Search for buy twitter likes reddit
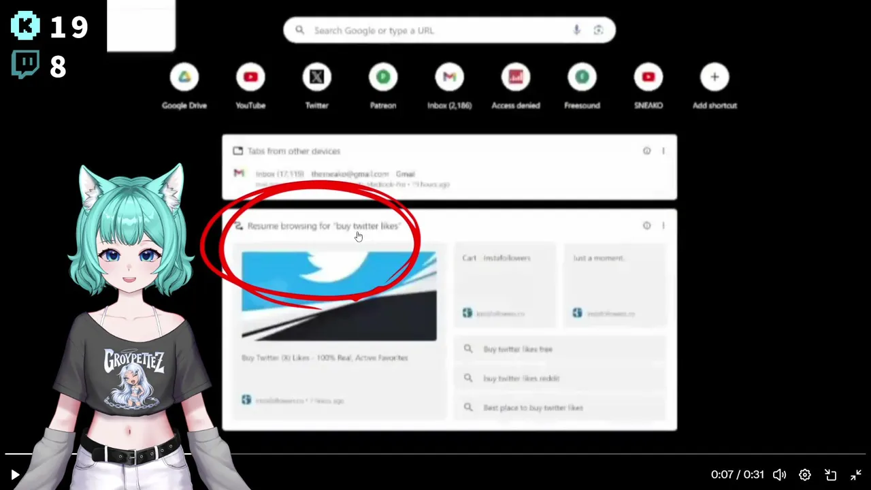 point(560,378)
